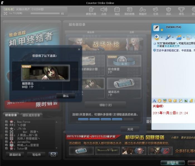
Task: Click the 服务器目录 server list heading
Action: tap(77, 25)
